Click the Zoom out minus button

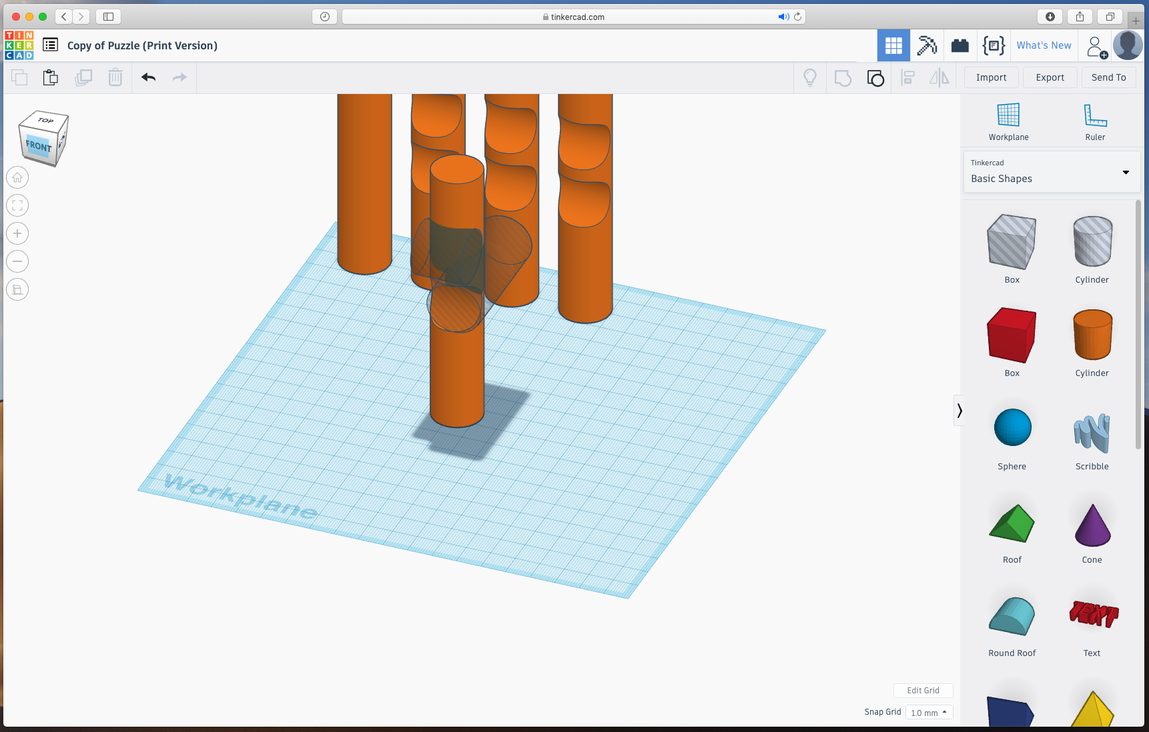pyautogui.click(x=17, y=261)
